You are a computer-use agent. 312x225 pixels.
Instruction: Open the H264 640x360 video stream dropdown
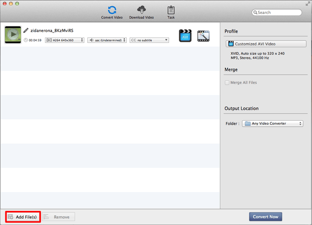point(64,40)
